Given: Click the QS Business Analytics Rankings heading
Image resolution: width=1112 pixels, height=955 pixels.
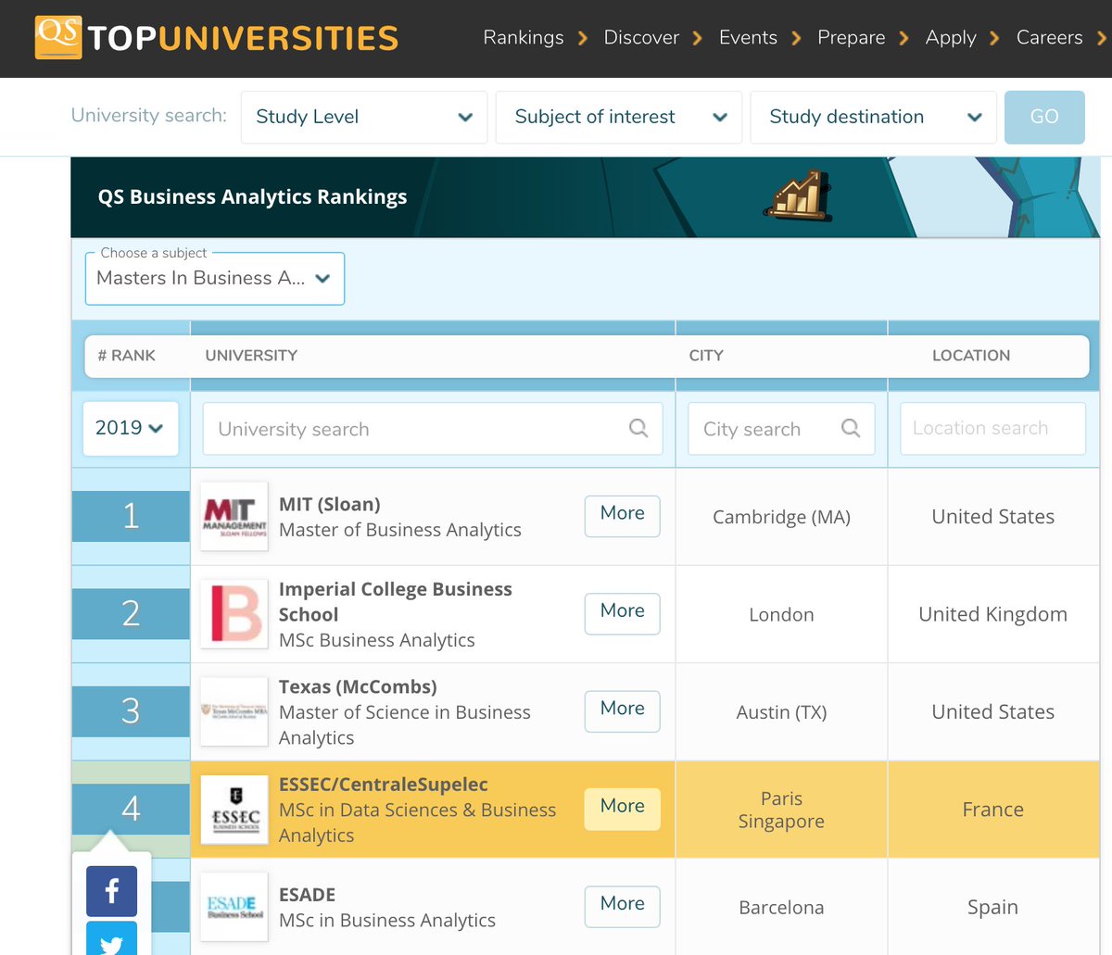Looking at the screenshot, I should pyautogui.click(x=252, y=197).
